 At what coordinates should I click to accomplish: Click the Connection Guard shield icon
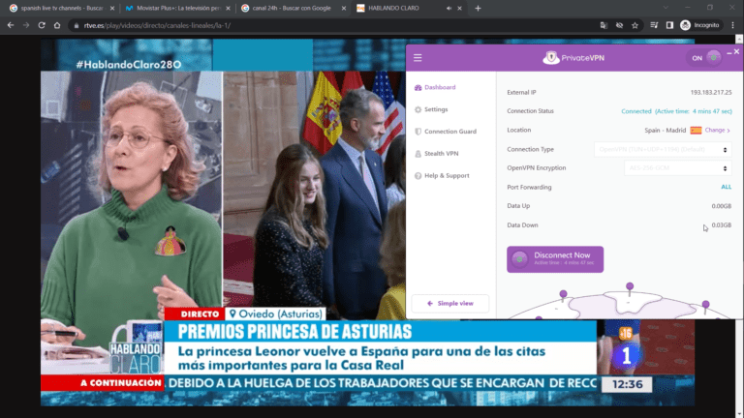pos(418,132)
